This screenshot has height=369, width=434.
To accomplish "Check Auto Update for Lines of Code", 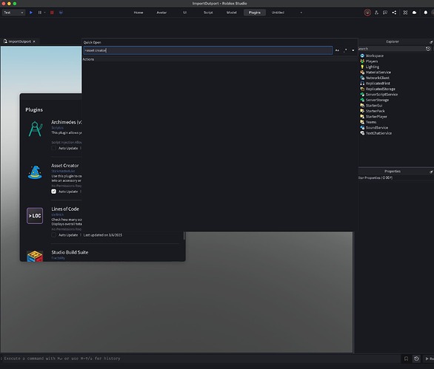I will [x=54, y=235].
